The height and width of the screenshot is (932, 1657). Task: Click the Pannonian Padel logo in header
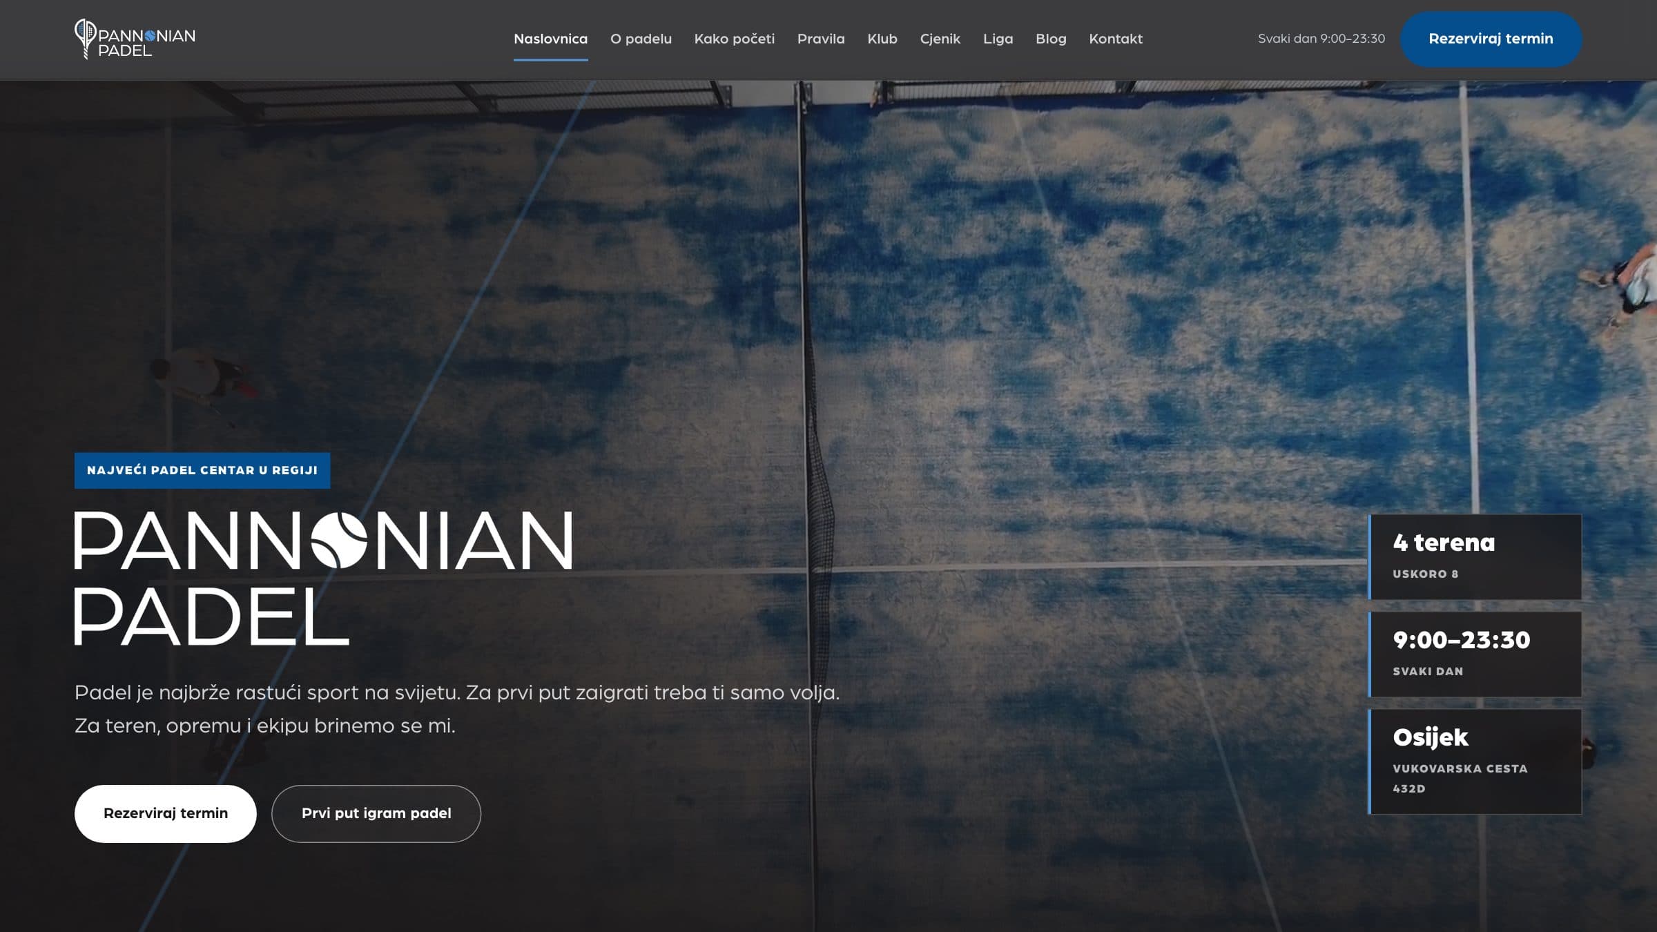tap(135, 39)
